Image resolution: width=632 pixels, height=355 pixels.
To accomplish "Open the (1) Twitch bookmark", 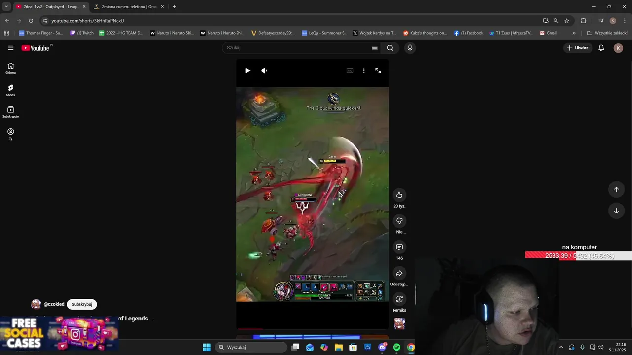I will tap(82, 33).
